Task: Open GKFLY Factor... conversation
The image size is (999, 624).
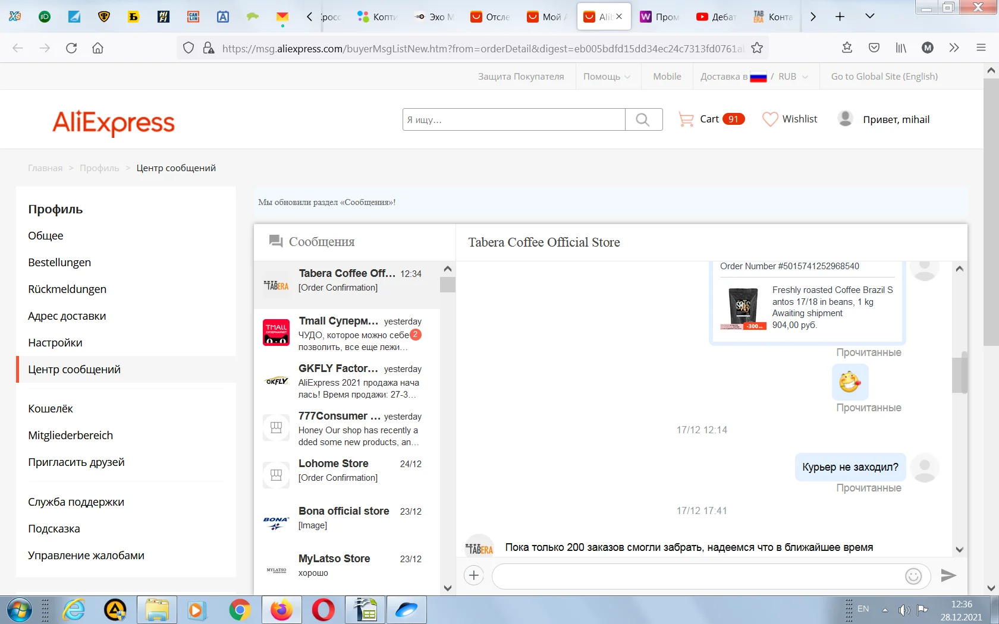Action: pyautogui.click(x=347, y=380)
